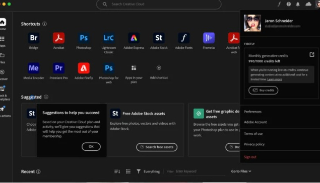This screenshot has width=320, height=183.
Task: Open Terms of use
Action: 253,134
